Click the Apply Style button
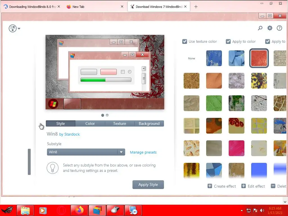Screen dimensions: 288x216 (148, 184)
